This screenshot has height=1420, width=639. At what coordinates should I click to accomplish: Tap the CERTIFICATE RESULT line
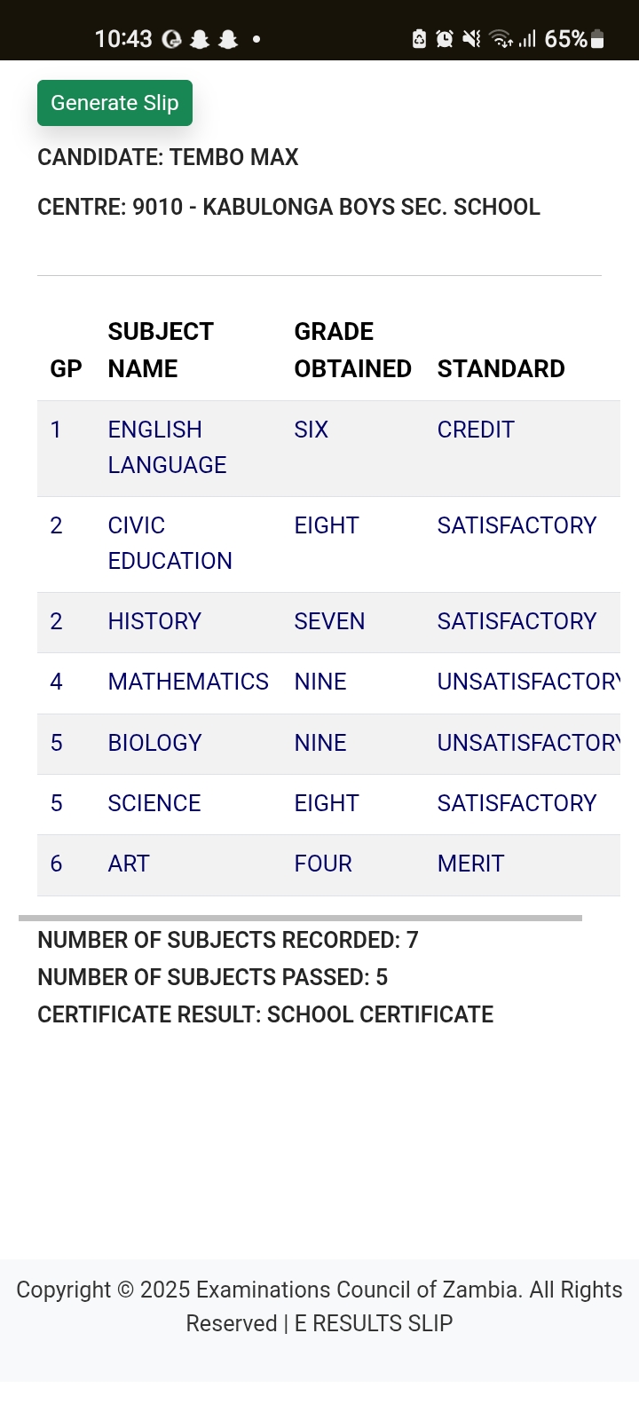coord(265,1014)
